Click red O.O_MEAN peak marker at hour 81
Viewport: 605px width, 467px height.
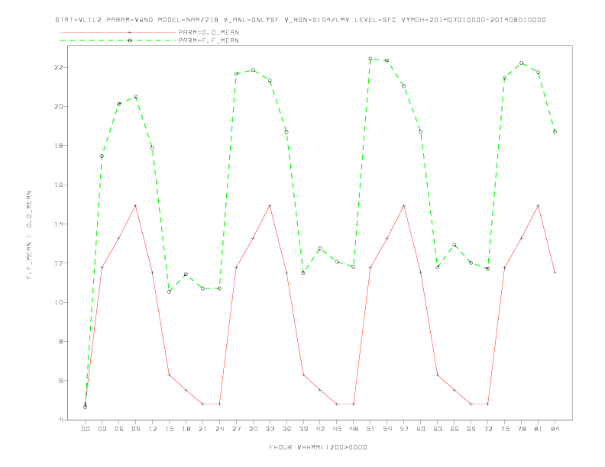point(539,206)
